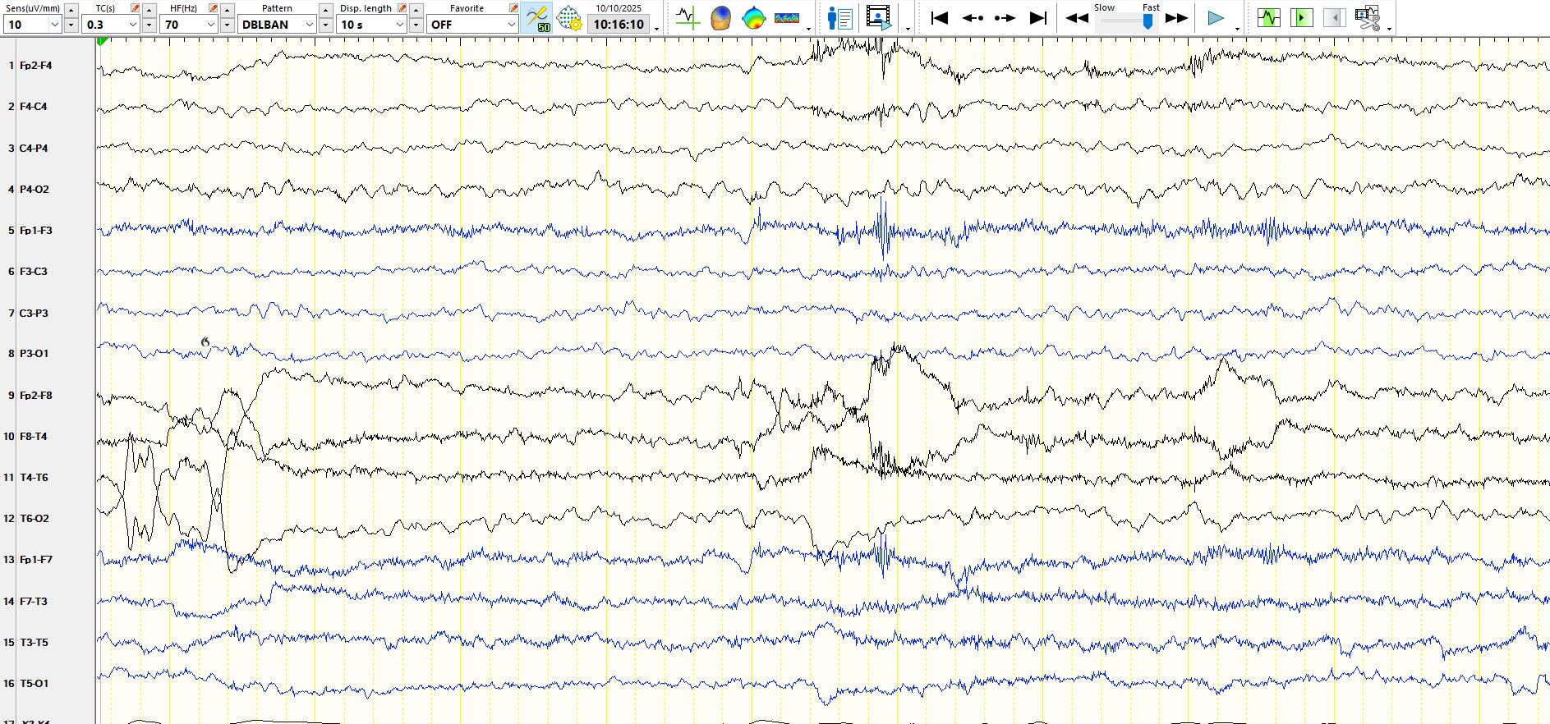Viewport: 1550px width, 724px height.
Task: Click the playback speed slider handle
Action: 1148,21
